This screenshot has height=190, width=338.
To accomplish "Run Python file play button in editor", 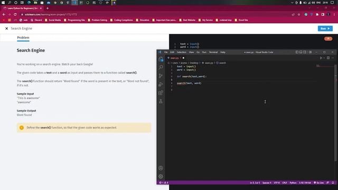I will click(x=321, y=58).
